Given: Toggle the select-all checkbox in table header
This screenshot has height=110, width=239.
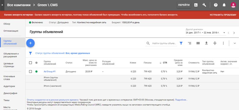Looking at the screenshot, I should tap(31, 63).
